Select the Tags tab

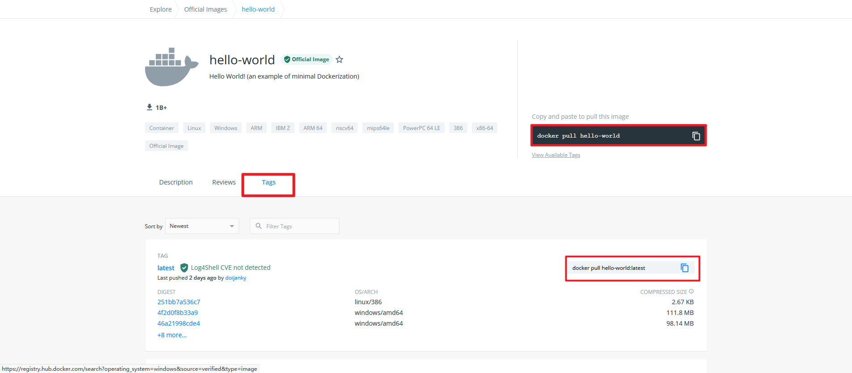click(x=269, y=182)
